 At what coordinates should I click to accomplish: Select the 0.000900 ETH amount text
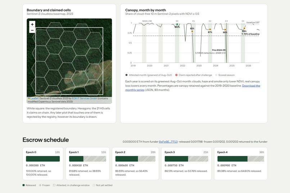[x=227, y=165]
